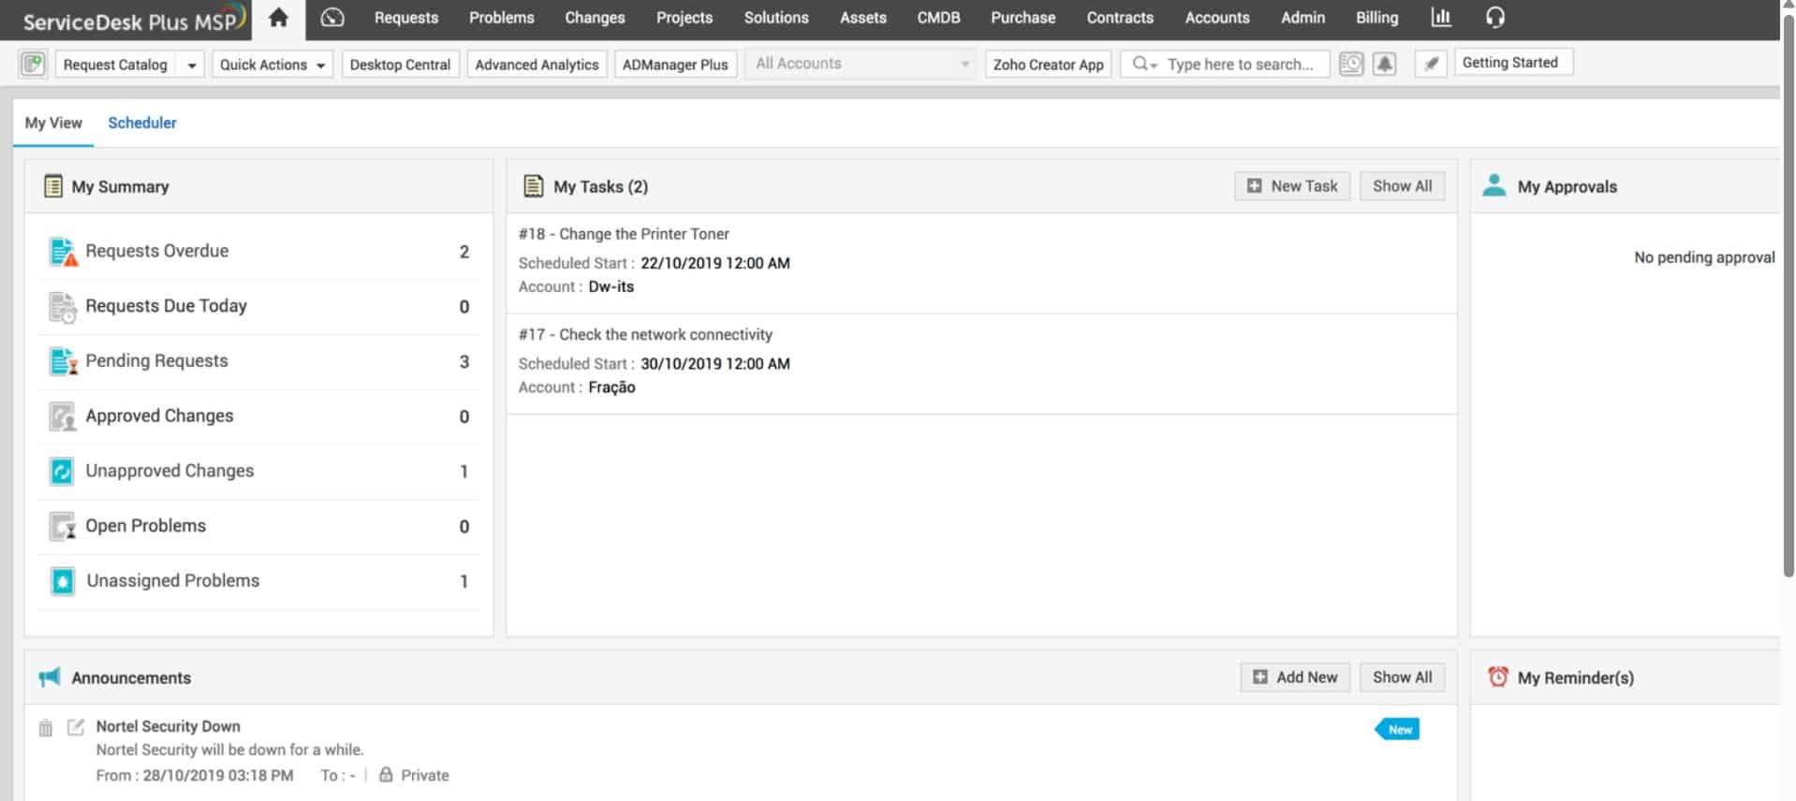Viewport: 1796px width, 801px height.
Task: Click Show All in My Tasks
Action: pyautogui.click(x=1402, y=186)
